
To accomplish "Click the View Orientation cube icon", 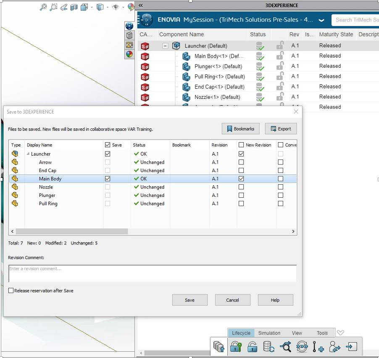I will pos(84,7).
